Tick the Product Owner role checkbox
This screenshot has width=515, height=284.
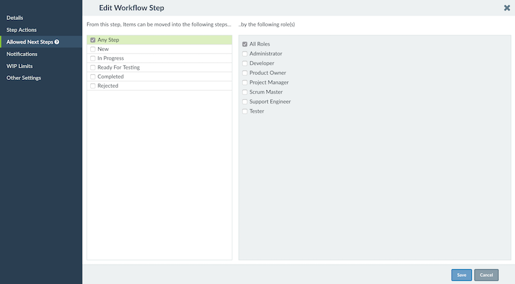click(x=245, y=73)
